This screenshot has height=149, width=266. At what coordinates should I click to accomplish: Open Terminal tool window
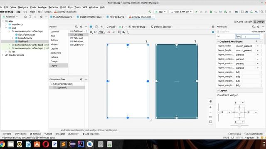36,134
